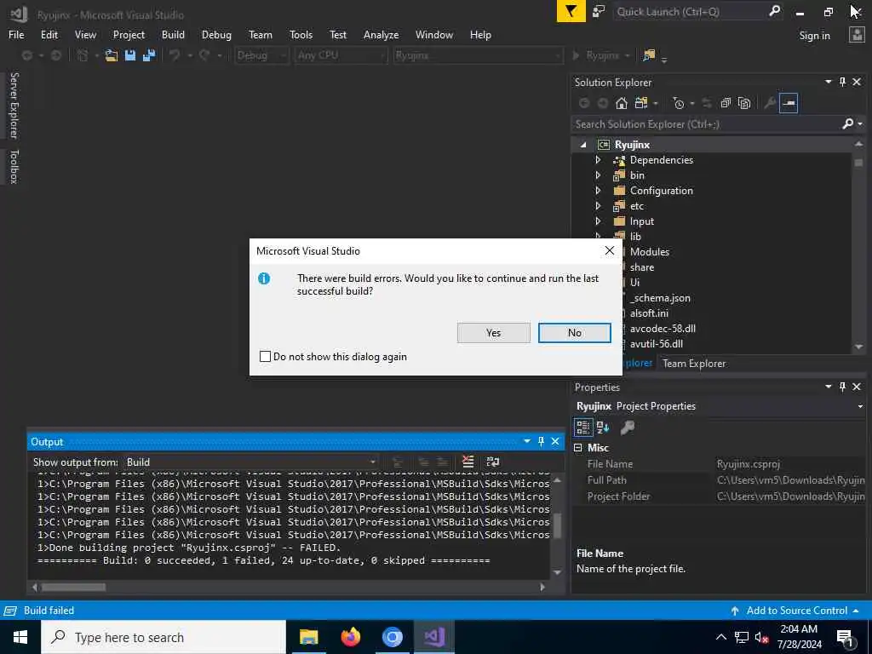The height and width of the screenshot is (654, 872).
Task: Open the Ryujinx startup project dropdown
Action: pos(477,55)
